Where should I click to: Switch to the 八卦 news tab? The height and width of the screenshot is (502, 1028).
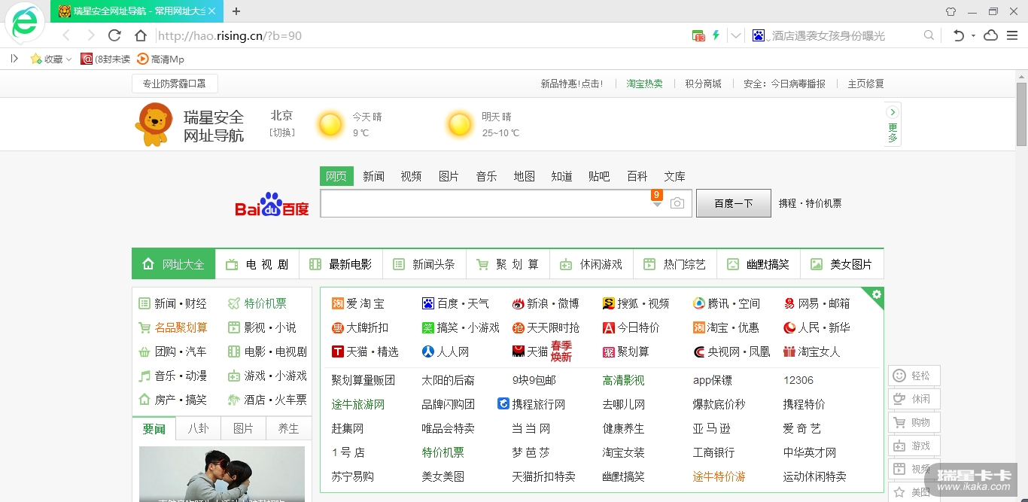[199, 428]
